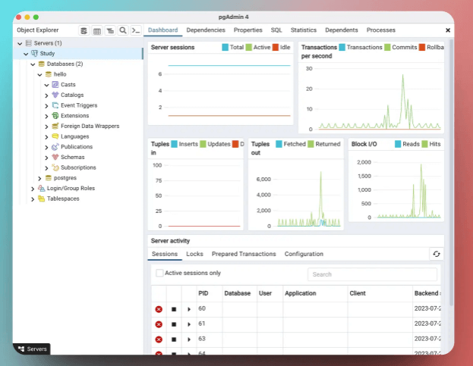Open the SQL tab
Screen dimensions: 473x366
coord(276,30)
